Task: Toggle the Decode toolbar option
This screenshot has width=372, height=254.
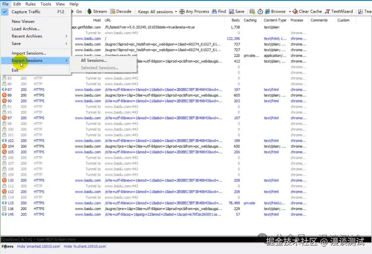Action: (x=121, y=11)
